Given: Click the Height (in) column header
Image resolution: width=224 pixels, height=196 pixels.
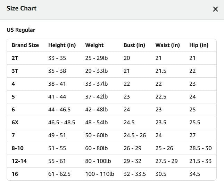Looking at the screenshot, I should click(x=62, y=45).
